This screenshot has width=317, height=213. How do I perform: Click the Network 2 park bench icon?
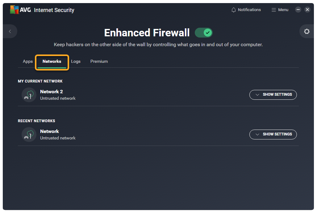pos(29,94)
